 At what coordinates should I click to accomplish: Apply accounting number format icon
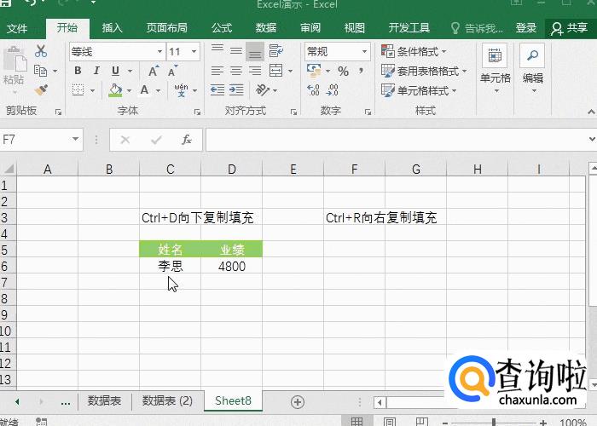click(314, 71)
